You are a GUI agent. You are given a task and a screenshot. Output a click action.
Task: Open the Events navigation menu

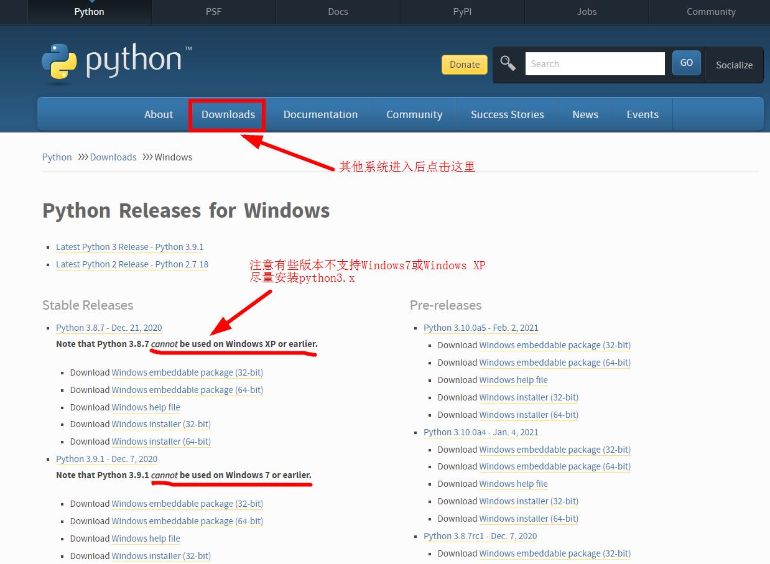coord(642,114)
